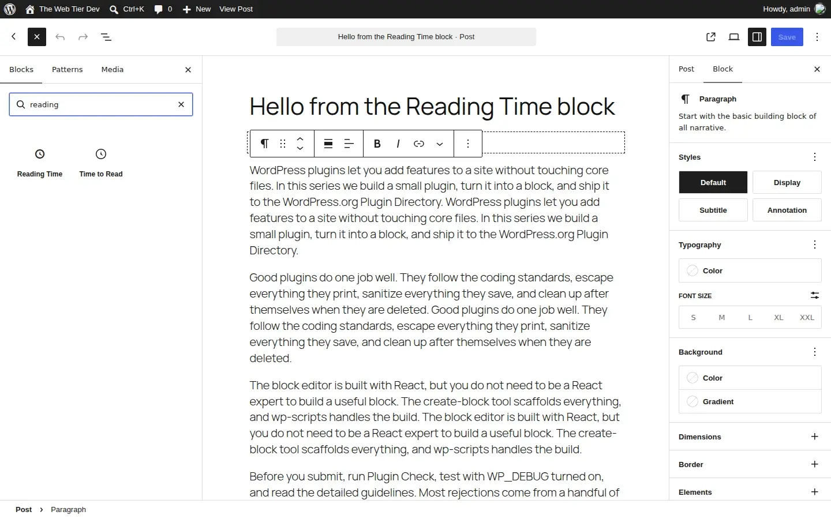The height and width of the screenshot is (519, 831).
Task: Expand the Border panel plus
Action: coord(815,464)
